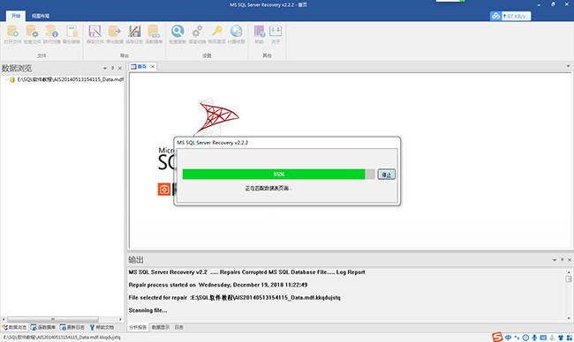Viewport: 574px width, 342px height.
Task: Close the home page (首页) document tab
Action: click(x=152, y=66)
